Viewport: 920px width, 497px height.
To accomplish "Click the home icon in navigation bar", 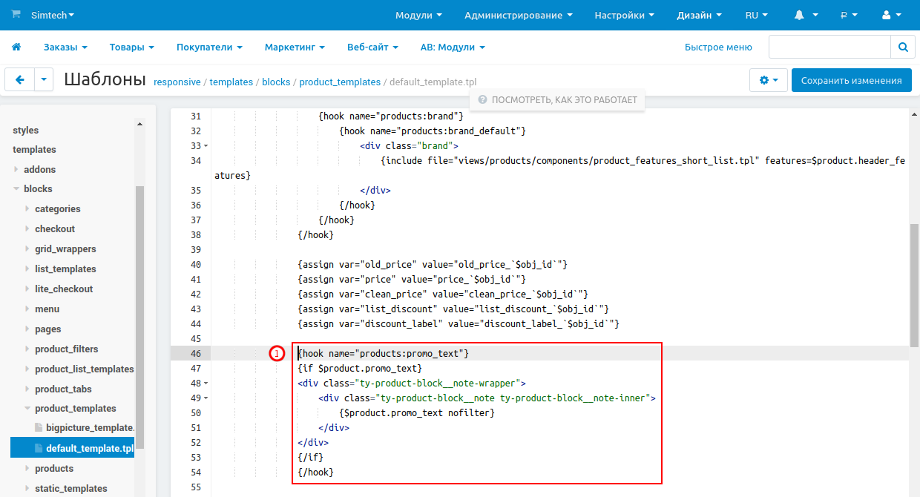I will click(x=16, y=47).
